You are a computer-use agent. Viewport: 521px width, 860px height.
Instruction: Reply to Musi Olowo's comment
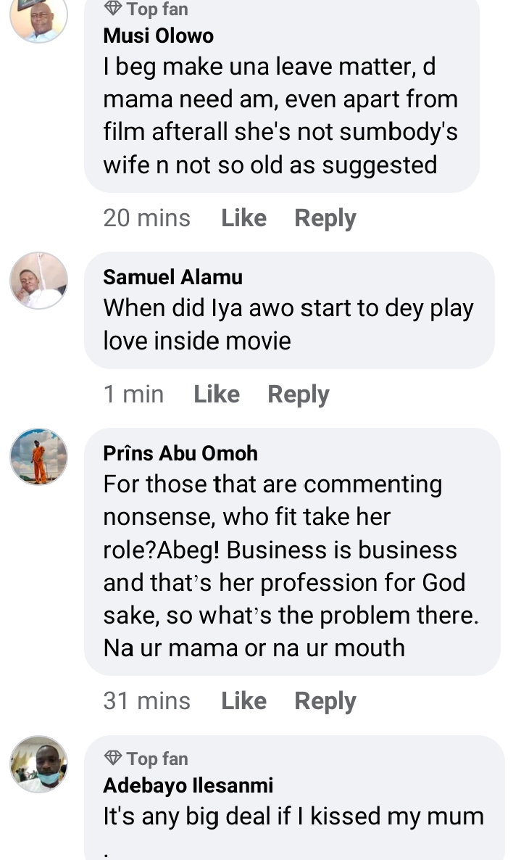[325, 218]
